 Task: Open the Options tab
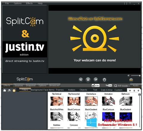[x=42, y=86]
